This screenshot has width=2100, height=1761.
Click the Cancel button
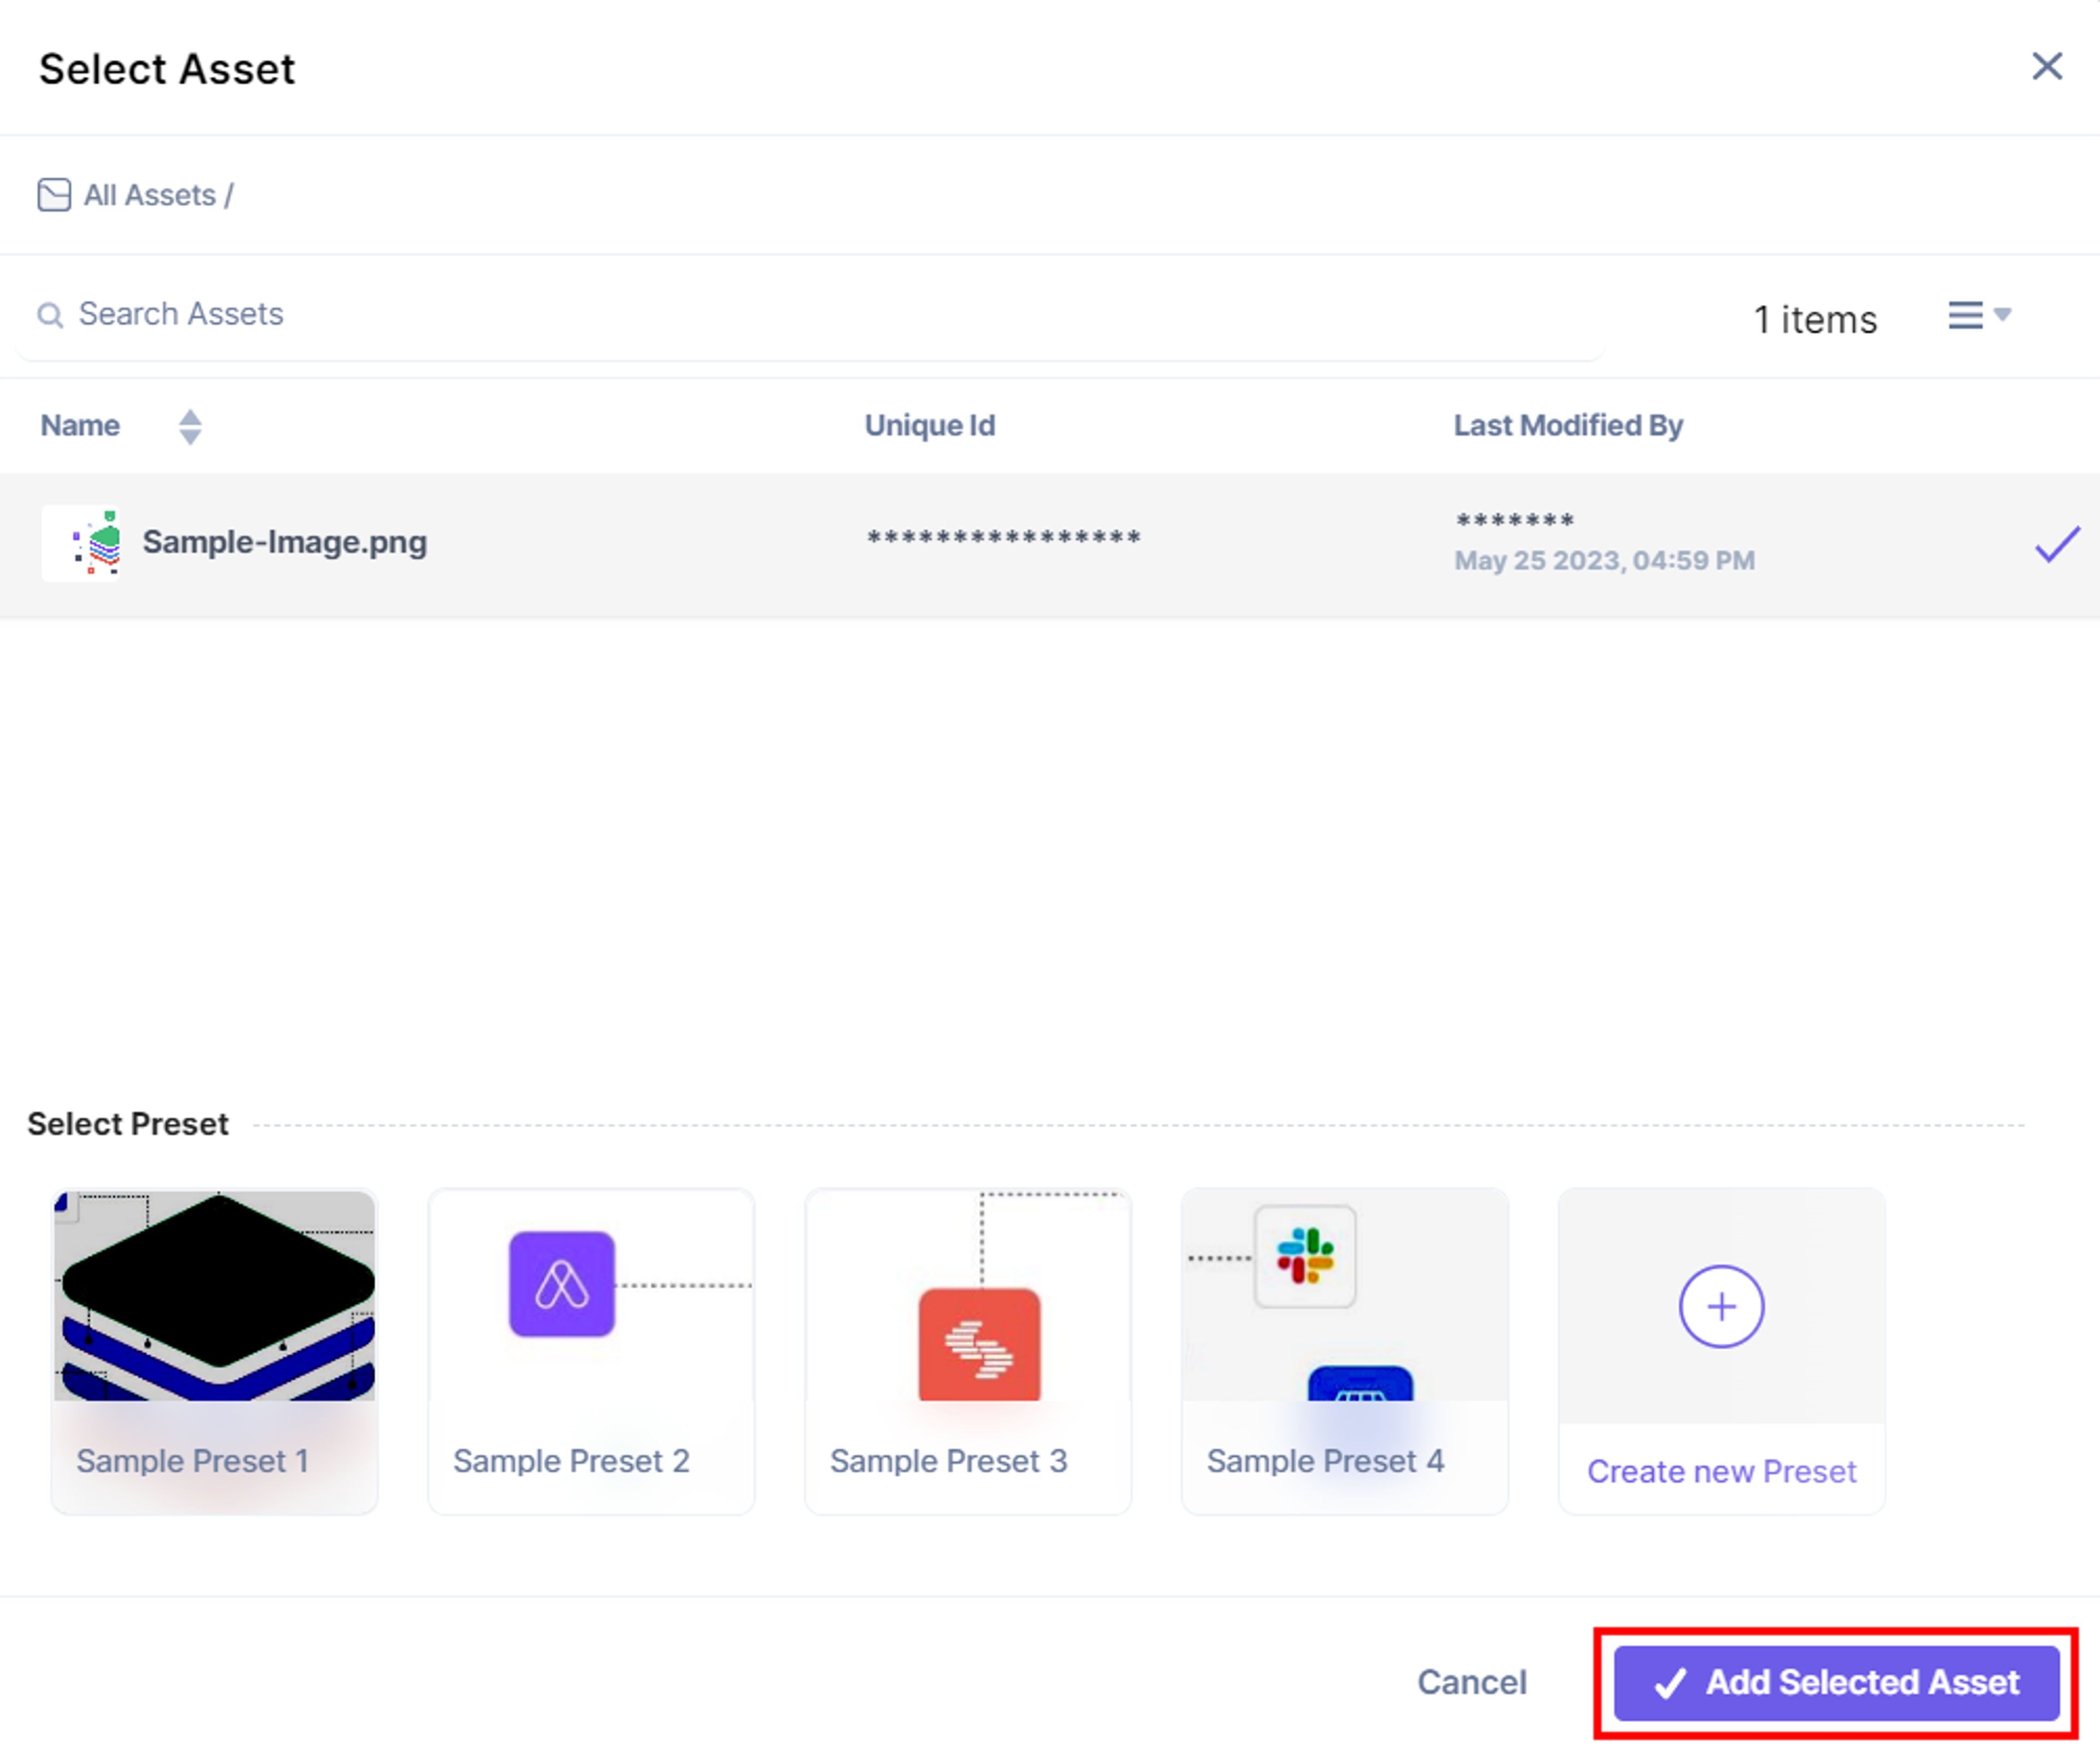point(1472,1683)
